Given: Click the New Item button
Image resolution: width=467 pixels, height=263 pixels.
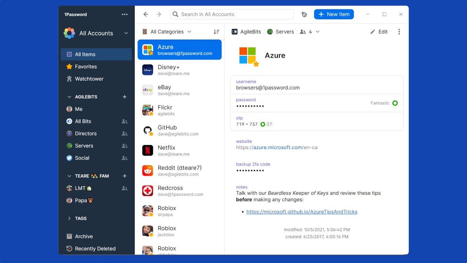Looking at the screenshot, I should [334, 14].
